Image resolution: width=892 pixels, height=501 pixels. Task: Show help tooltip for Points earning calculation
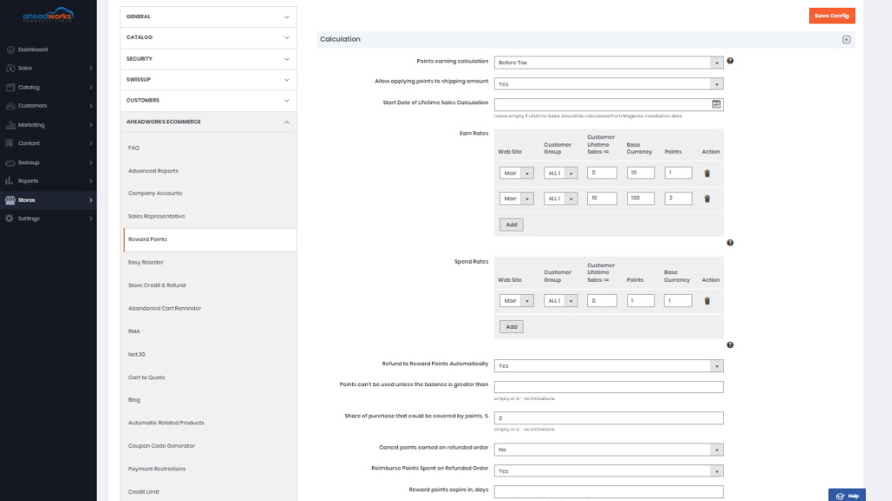[x=730, y=61]
